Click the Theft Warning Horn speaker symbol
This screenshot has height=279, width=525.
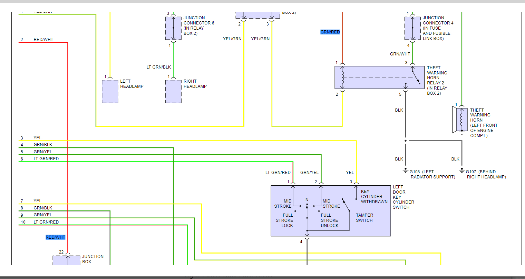(x=460, y=120)
